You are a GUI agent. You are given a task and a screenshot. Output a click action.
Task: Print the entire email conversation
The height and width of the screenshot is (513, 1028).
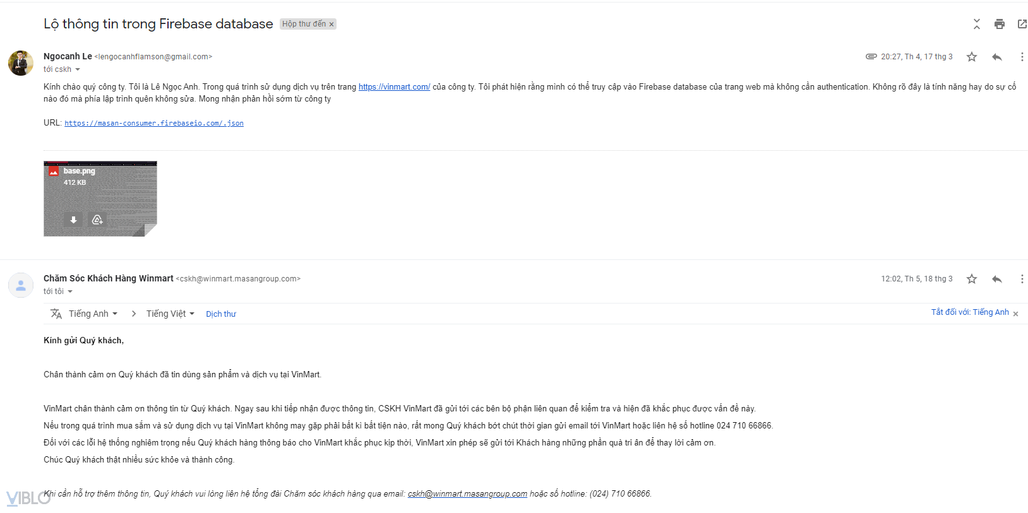pos(999,24)
